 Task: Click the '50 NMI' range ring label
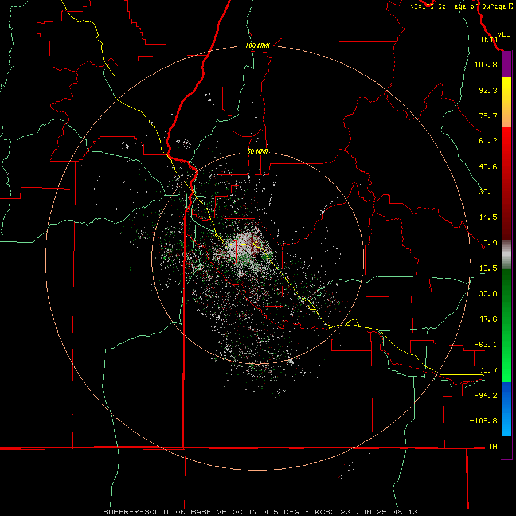257,152
